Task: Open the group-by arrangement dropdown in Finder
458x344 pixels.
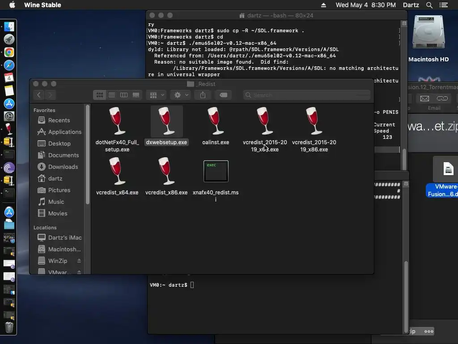Action: (157, 95)
